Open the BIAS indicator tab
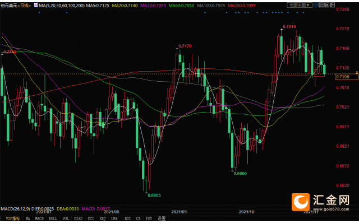Viewport: 359px width, 224px height. pos(79,218)
